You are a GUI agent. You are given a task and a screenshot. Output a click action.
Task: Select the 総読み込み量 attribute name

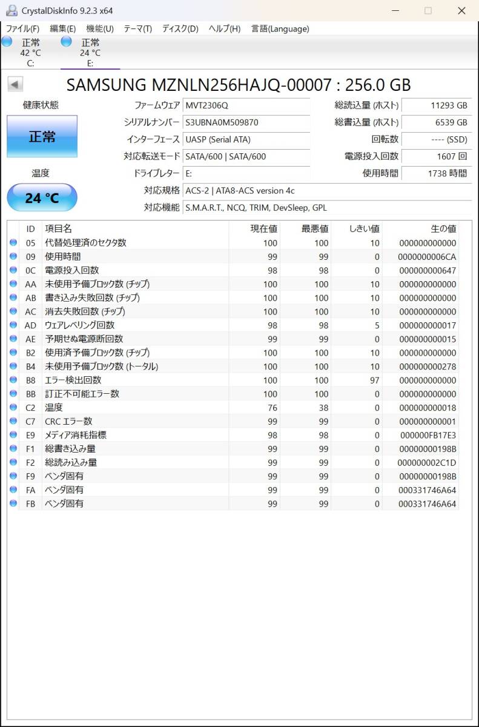click(71, 463)
